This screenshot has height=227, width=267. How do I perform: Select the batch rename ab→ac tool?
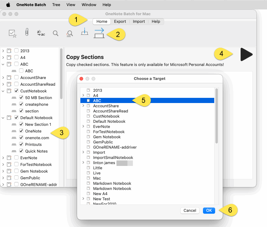pos(41,34)
